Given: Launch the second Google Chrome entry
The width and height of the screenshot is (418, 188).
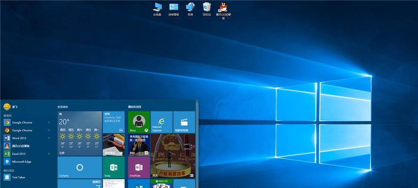Looking at the screenshot, I should pos(27,130).
